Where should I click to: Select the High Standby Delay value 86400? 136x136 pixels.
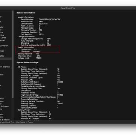pos(60,95)
